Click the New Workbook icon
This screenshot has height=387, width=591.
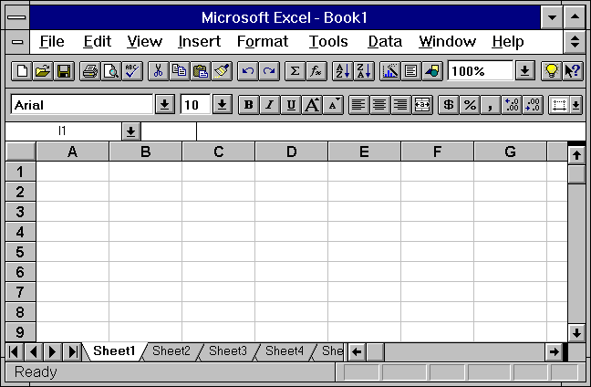point(22,71)
